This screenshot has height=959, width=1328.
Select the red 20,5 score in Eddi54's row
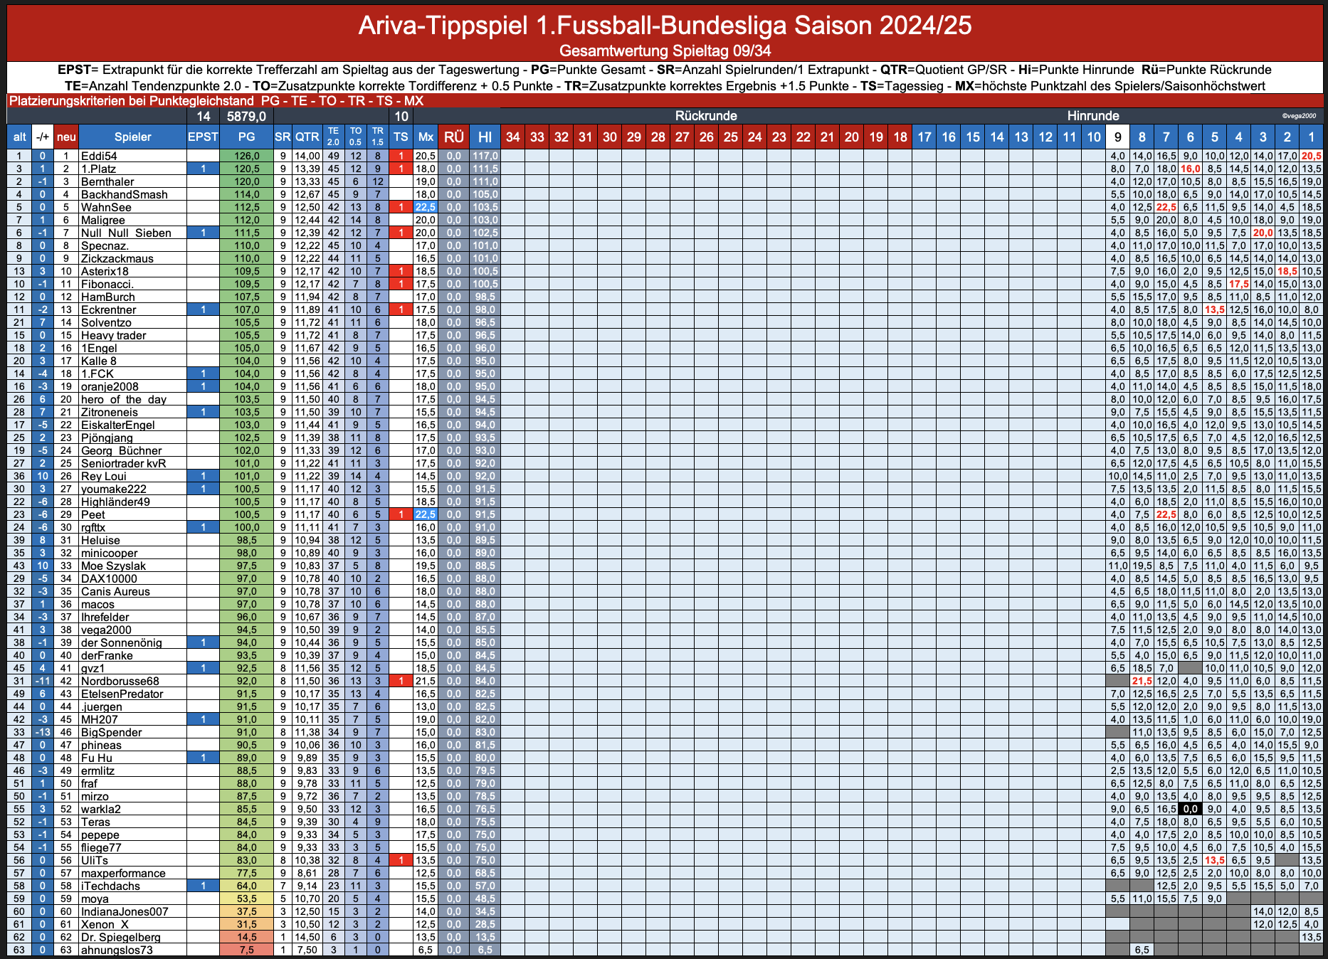pyautogui.click(x=1311, y=156)
